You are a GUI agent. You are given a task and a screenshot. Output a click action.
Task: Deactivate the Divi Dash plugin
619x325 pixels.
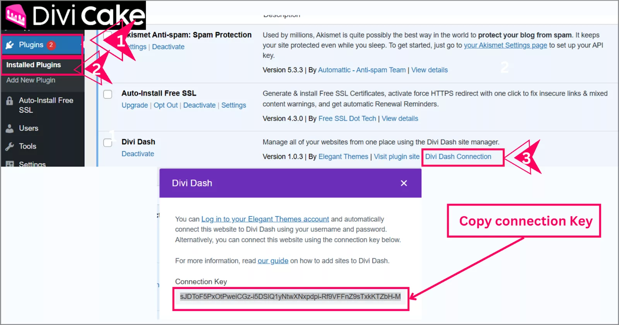(x=138, y=154)
